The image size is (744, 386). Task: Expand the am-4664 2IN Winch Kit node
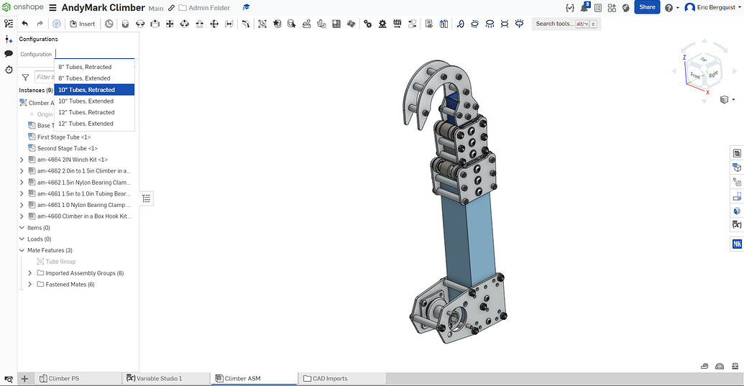(x=22, y=160)
